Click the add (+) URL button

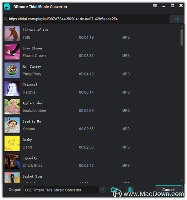[177, 19]
